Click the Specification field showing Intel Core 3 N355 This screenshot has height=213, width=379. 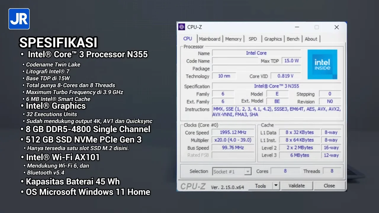(277, 86)
